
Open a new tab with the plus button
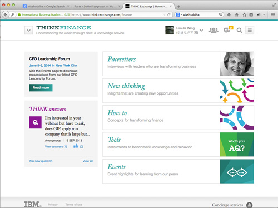[x=178, y=7]
